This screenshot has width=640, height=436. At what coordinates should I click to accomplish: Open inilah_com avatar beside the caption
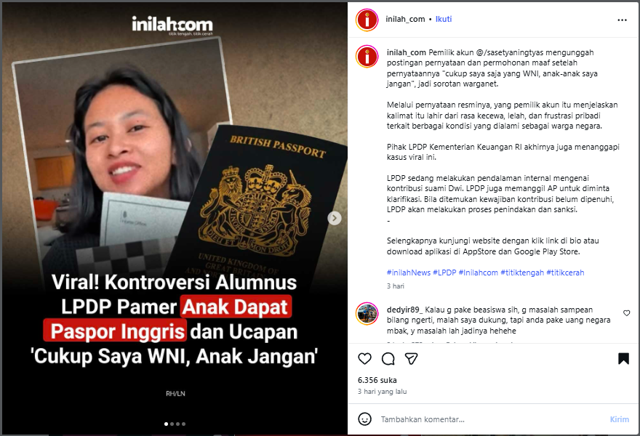coord(367,56)
